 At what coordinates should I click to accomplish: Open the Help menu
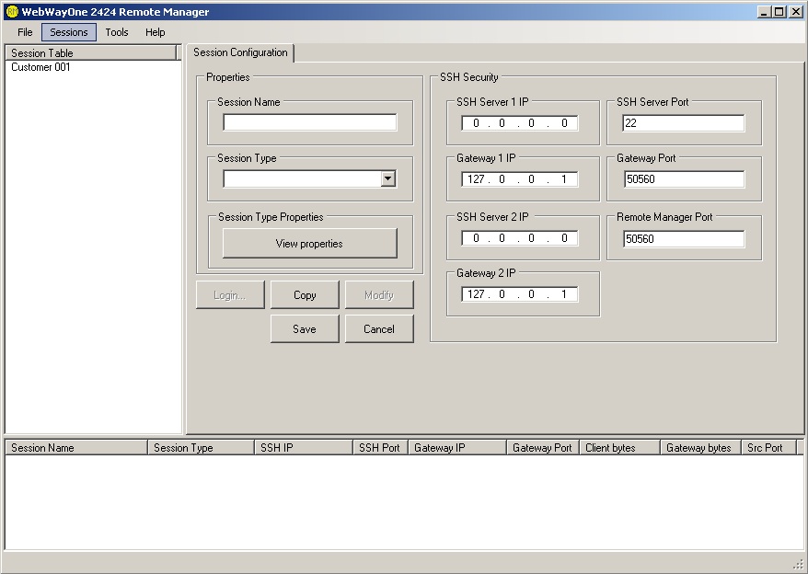coord(156,32)
